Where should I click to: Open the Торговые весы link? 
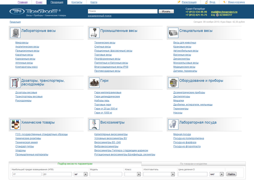(x=103, y=55)
